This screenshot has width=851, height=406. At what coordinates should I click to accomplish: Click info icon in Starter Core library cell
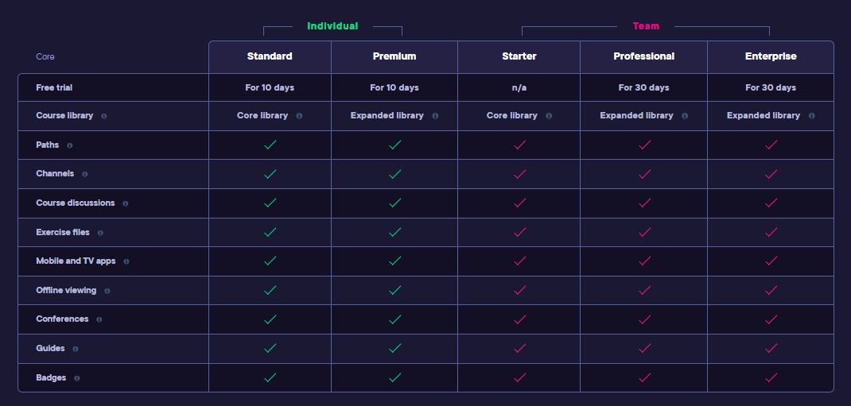click(549, 115)
